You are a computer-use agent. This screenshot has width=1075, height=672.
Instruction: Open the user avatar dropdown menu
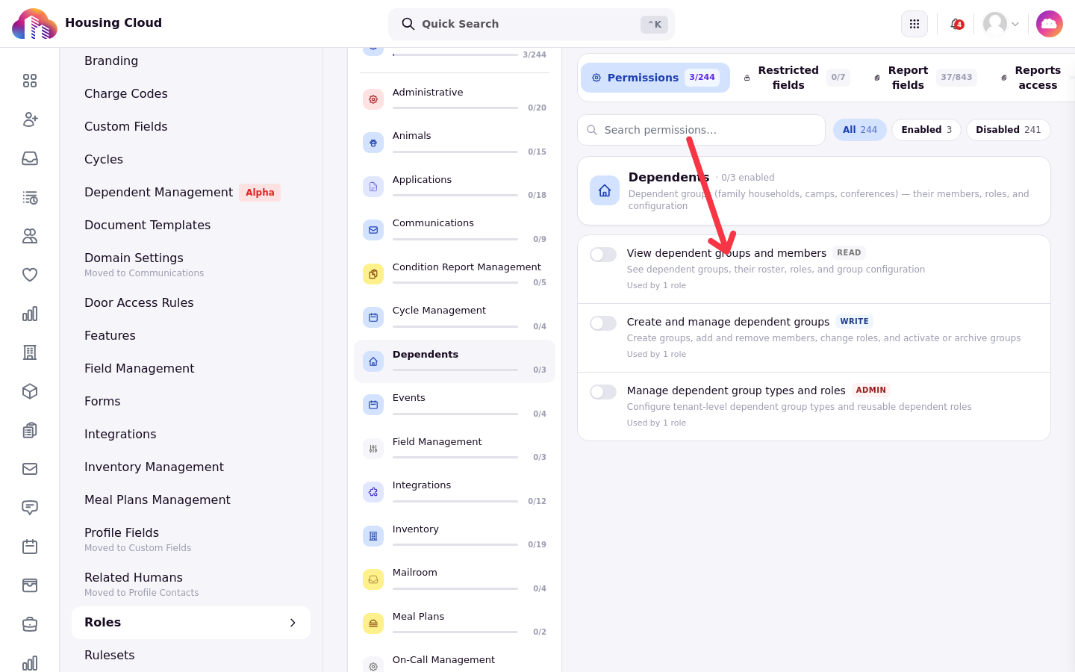(x=1001, y=24)
